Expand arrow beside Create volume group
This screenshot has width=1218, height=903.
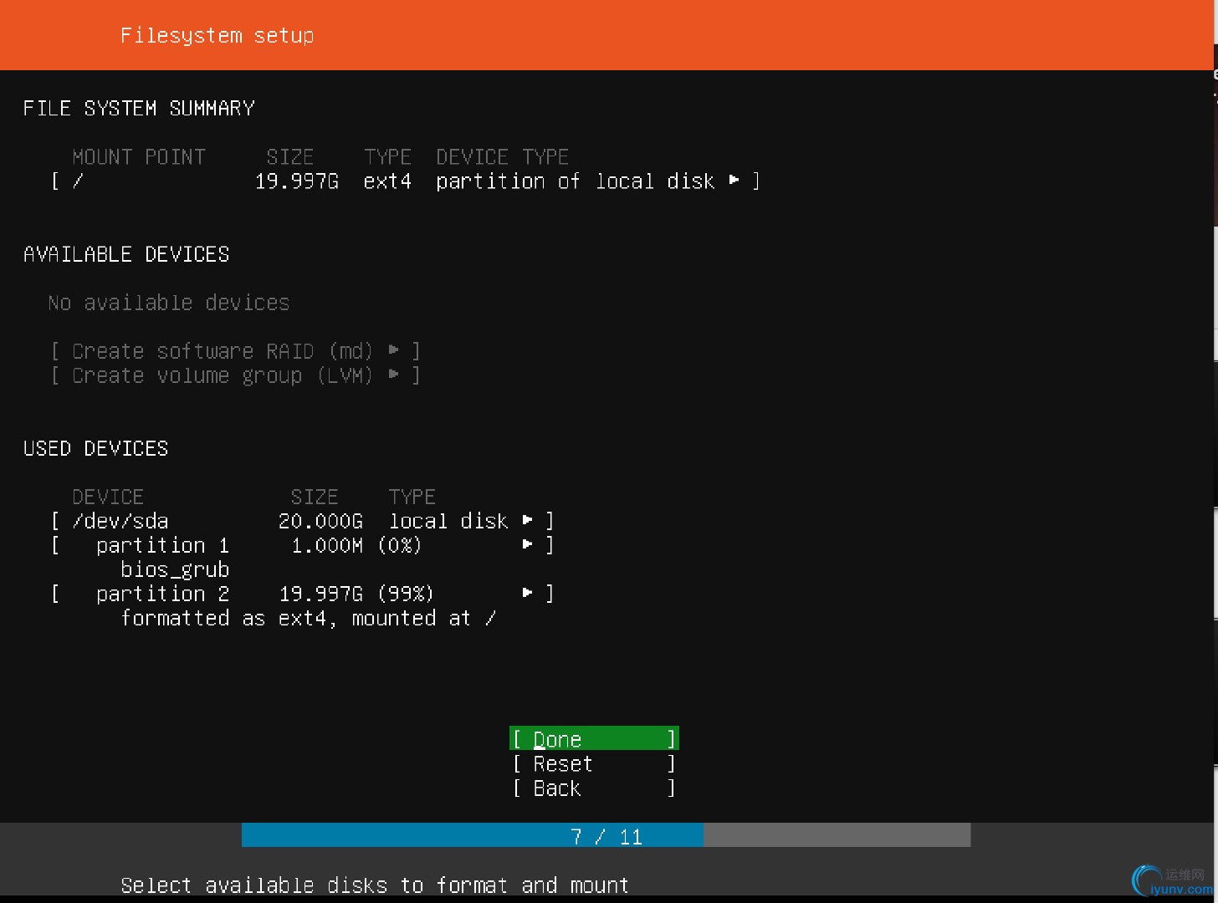tap(394, 374)
